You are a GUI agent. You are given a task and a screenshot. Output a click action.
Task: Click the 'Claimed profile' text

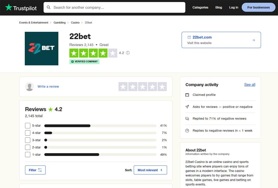coord(204,95)
